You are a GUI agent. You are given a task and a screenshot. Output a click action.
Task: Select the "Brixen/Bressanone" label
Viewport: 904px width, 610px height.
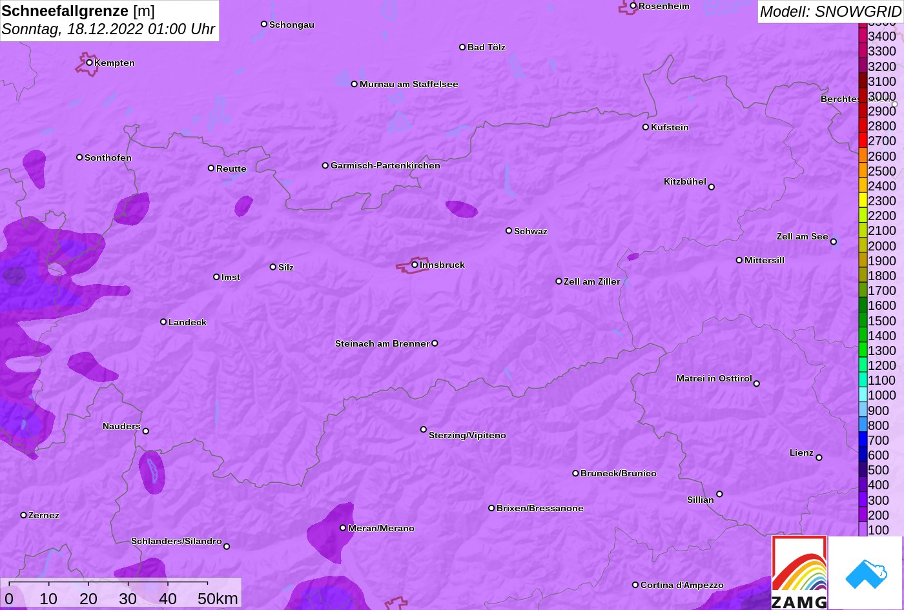[540, 508]
